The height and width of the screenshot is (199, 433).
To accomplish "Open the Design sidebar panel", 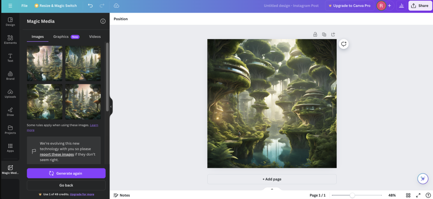I will (x=10, y=22).
